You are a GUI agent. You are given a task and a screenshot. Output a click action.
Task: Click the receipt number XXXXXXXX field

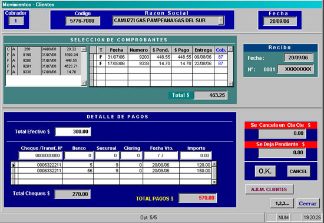pyautogui.click(x=296, y=69)
